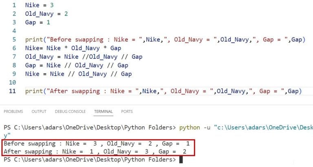Click line number 11 in gutter
The image size is (313, 167).
(x=12, y=91)
